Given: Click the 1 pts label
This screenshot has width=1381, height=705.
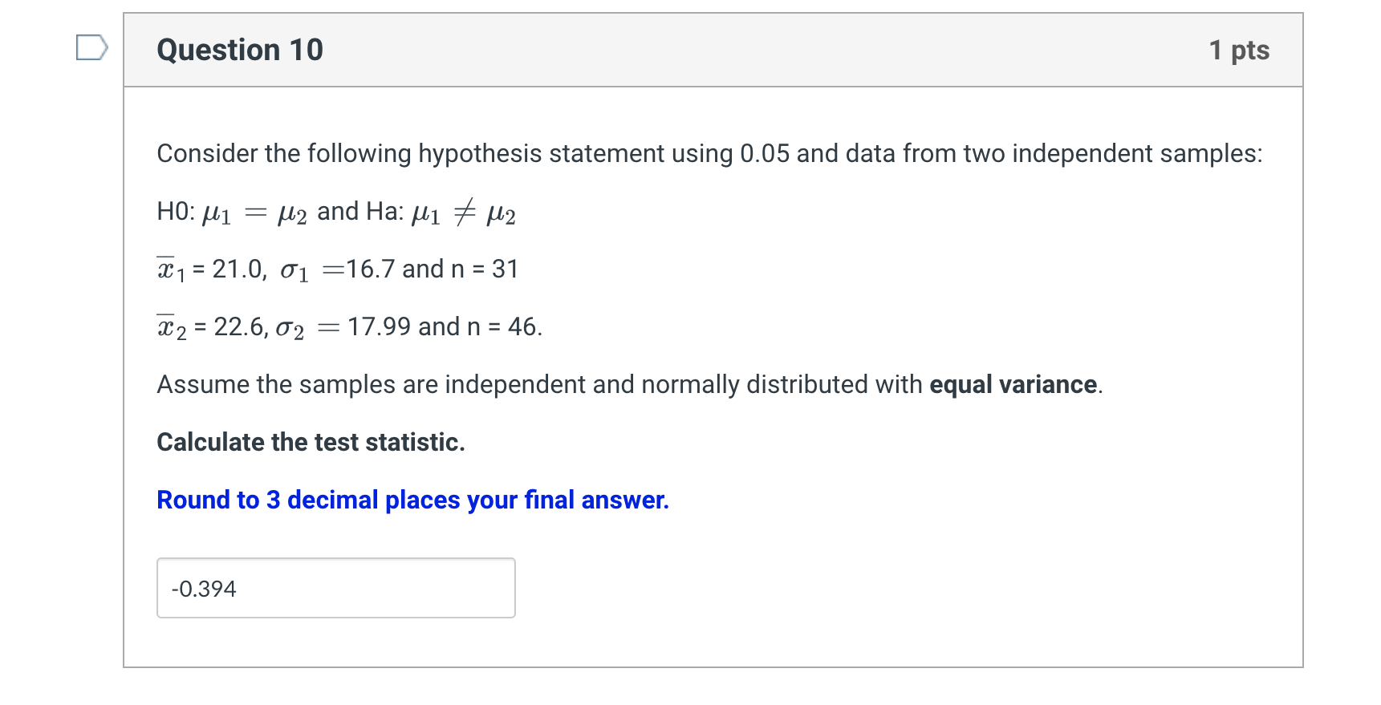Looking at the screenshot, I should click(x=1241, y=50).
